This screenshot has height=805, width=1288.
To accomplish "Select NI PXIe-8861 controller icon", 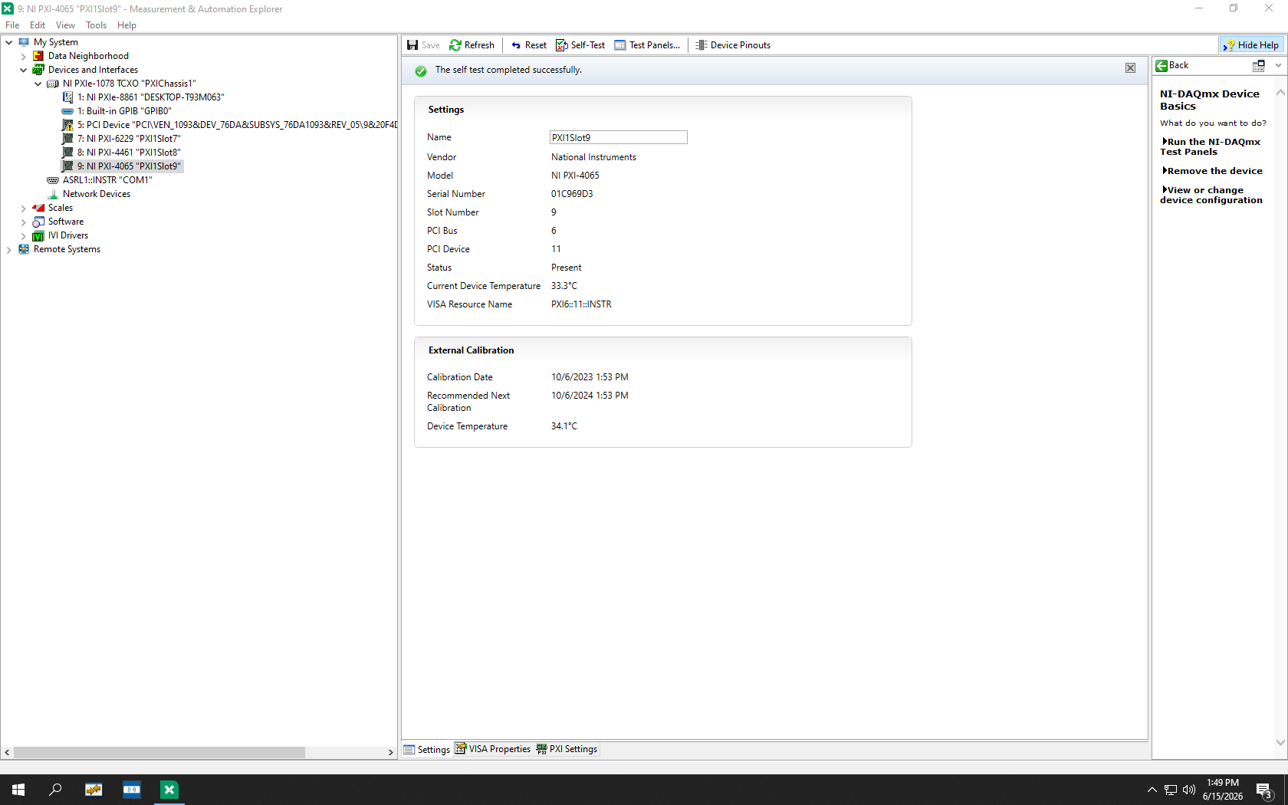I will pos(67,97).
